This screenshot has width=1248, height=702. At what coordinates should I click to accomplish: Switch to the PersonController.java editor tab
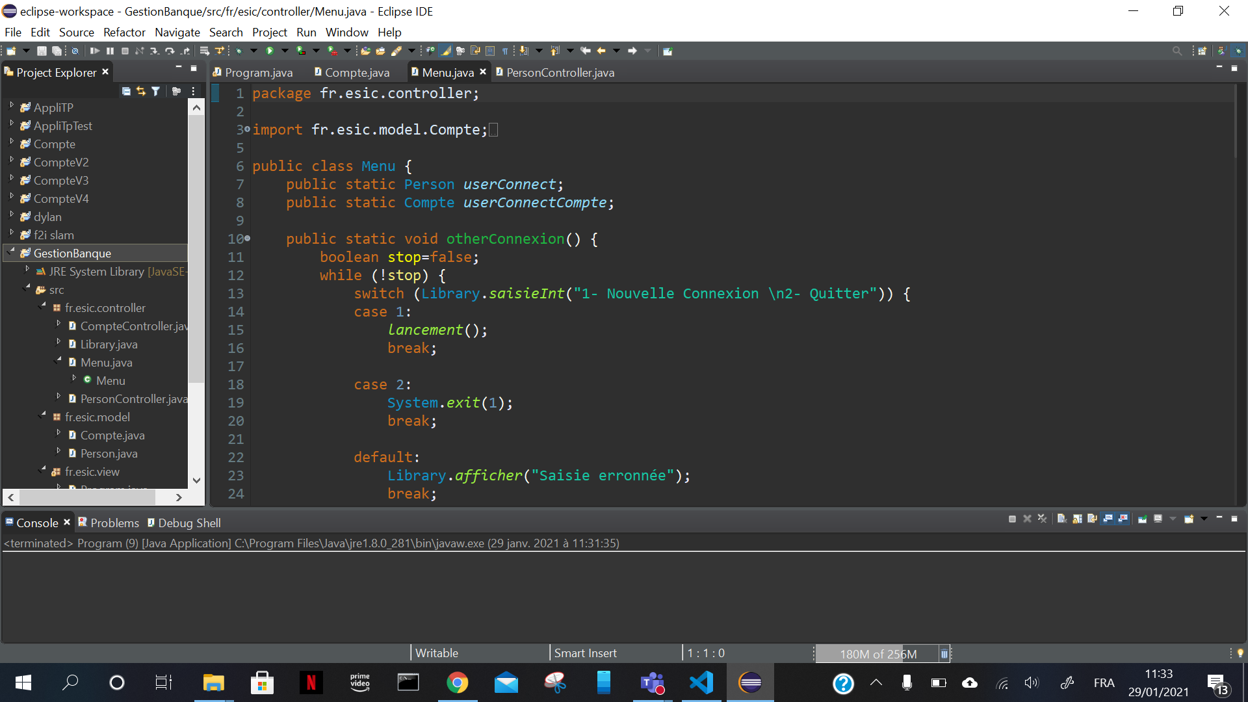pyautogui.click(x=555, y=73)
